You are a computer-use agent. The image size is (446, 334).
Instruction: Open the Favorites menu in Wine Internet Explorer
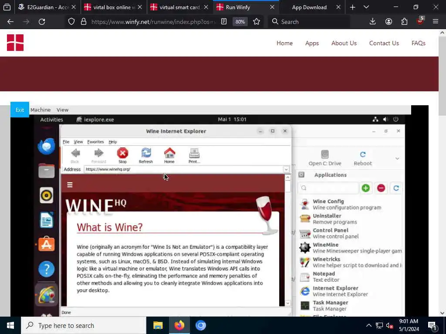(95, 142)
